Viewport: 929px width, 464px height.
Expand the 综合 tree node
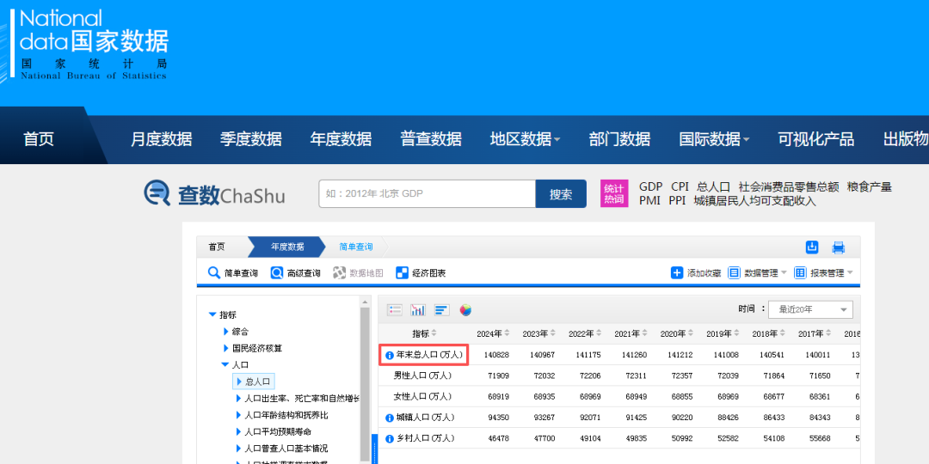click(225, 332)
